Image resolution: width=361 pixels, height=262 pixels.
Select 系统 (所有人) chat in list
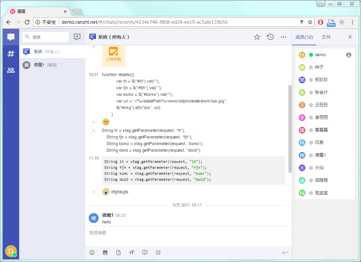tap(52, 52)
